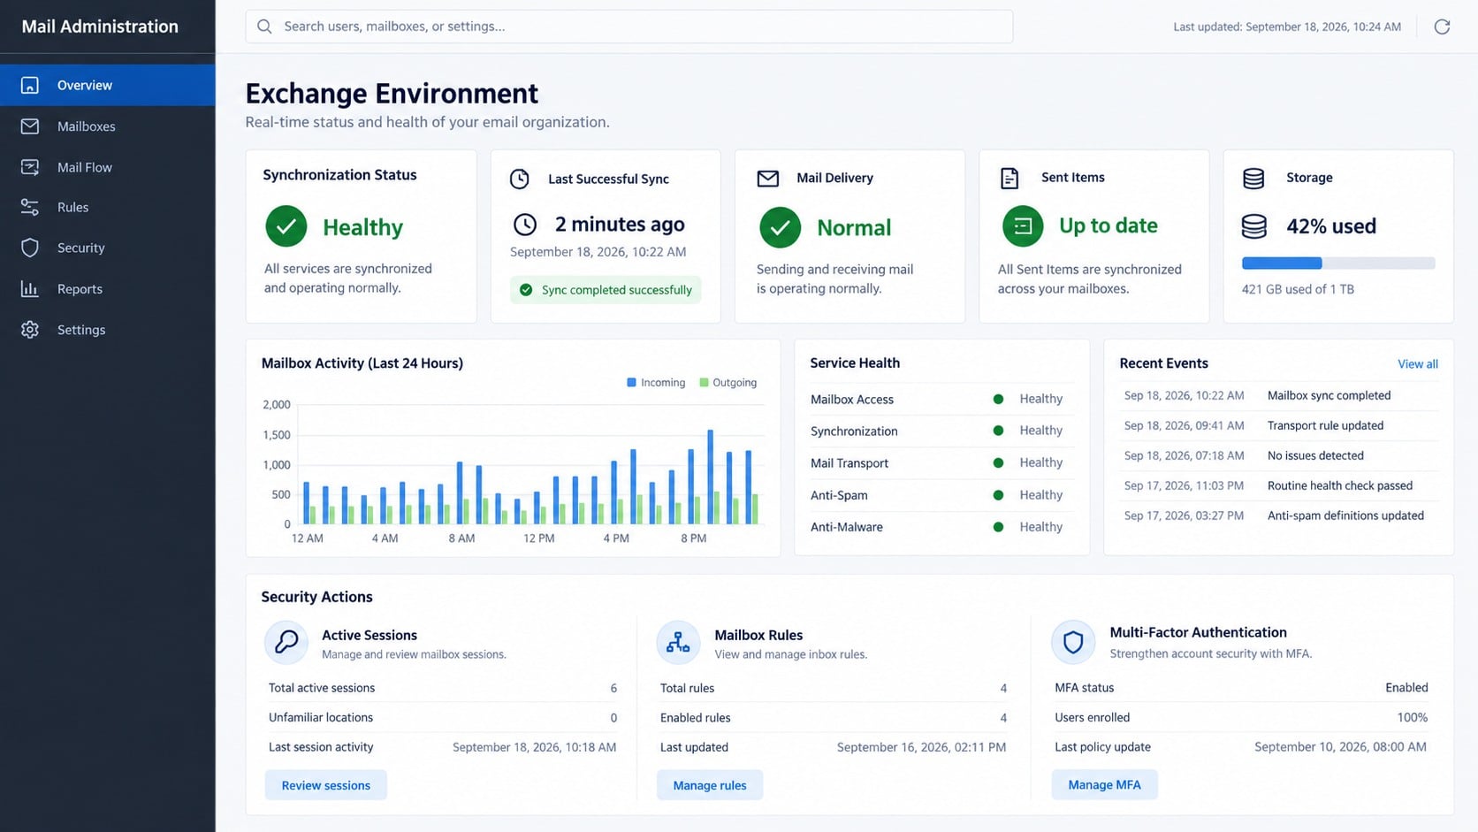The width and height of the screenshot is (1478, 832).
Task: Open the Mailboxes menu item
Action: [108, 126]
